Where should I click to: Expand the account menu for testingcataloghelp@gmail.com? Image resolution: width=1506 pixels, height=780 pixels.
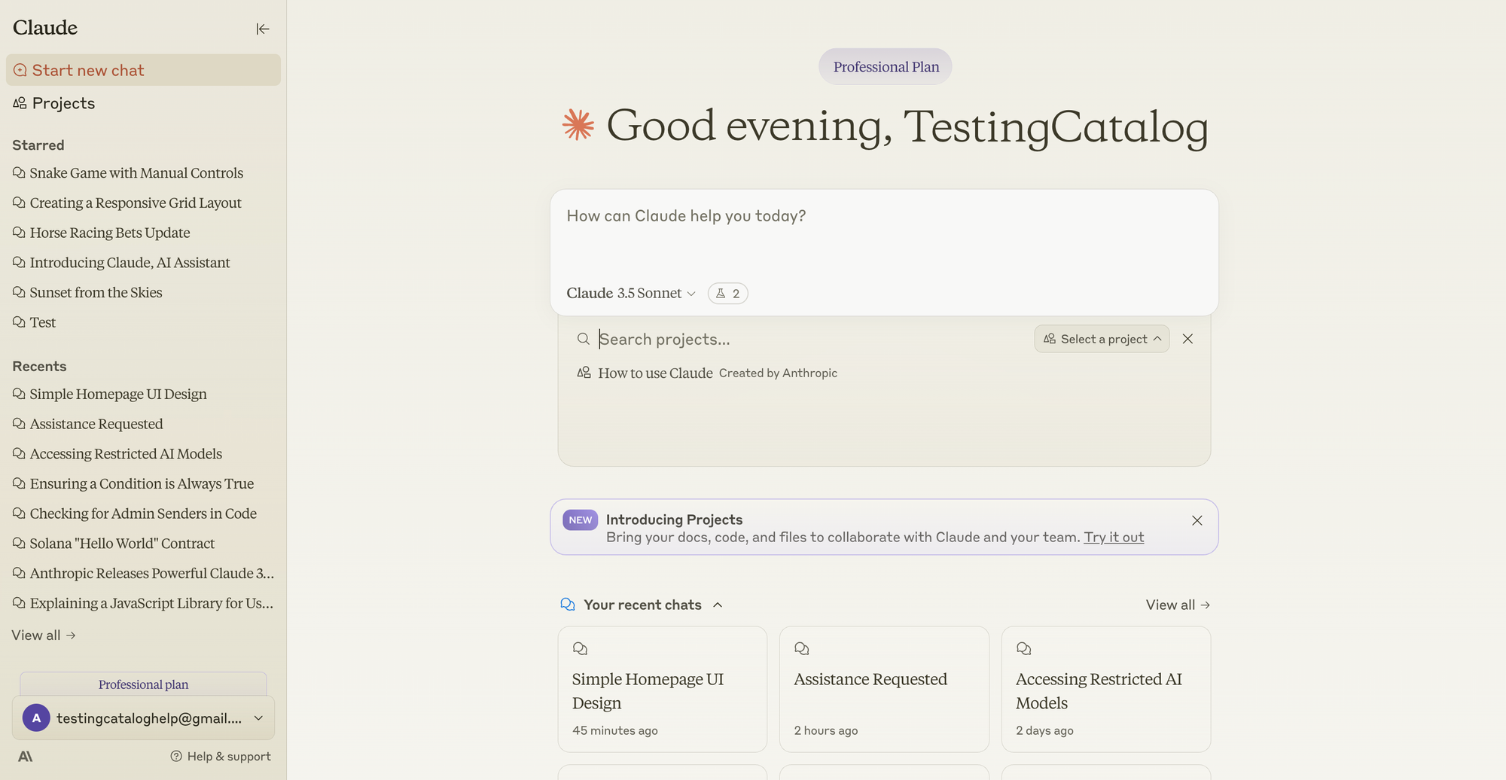(x=258, y=718)
